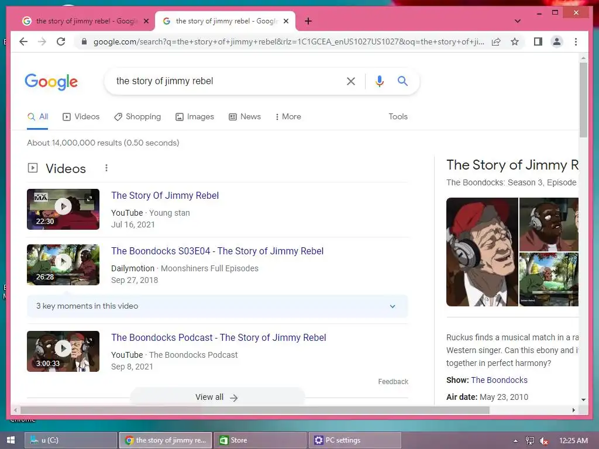Switch to the News search tab

coord(245,117)
